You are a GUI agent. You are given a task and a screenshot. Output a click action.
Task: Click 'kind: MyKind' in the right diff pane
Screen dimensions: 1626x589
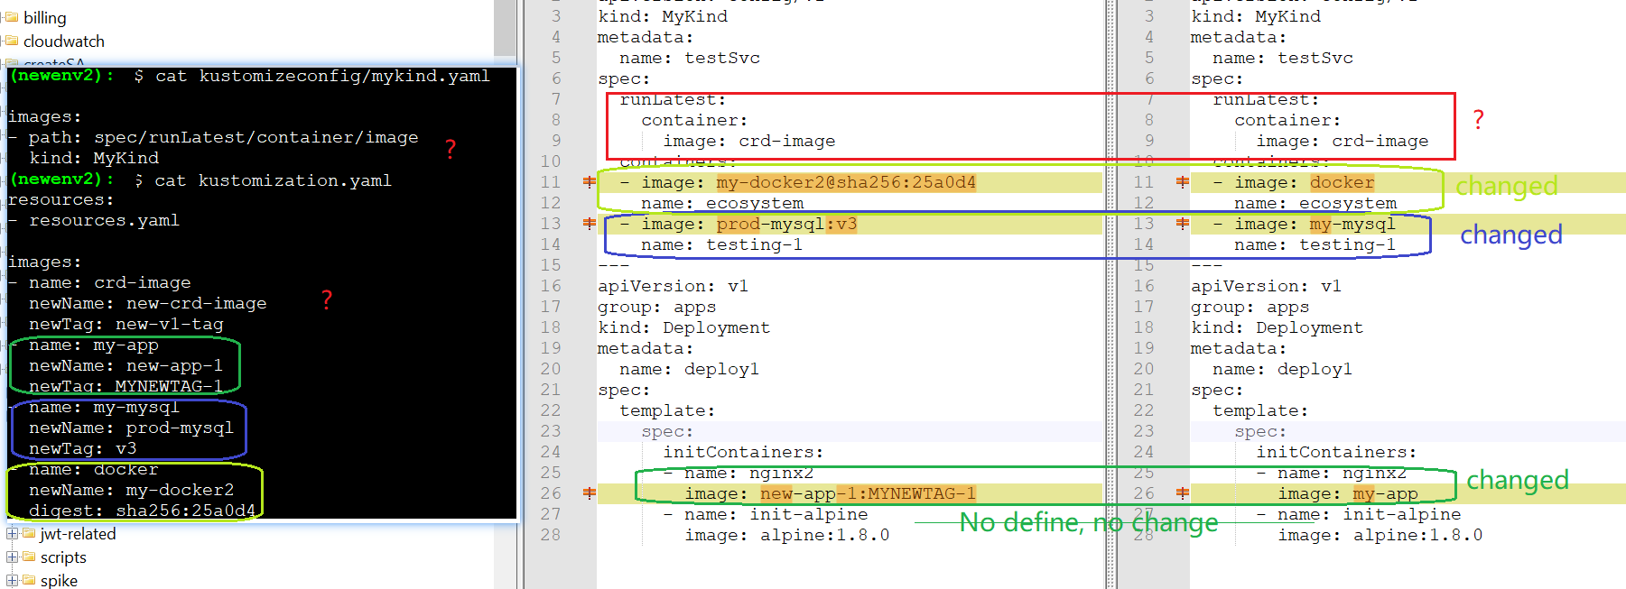(x=1256, y=16)
